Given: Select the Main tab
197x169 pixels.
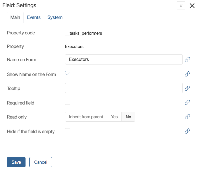Looking at the screenshot, I should pos(15,17).
